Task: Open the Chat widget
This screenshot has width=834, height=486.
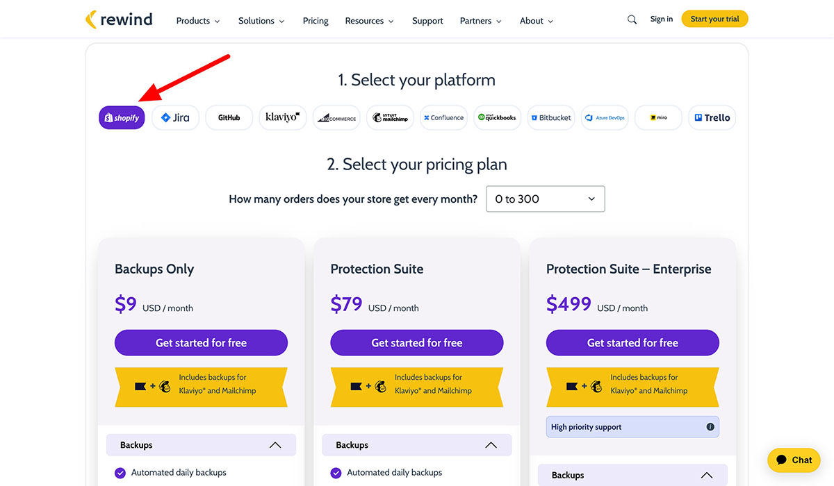Action: (x=793, y=460)
